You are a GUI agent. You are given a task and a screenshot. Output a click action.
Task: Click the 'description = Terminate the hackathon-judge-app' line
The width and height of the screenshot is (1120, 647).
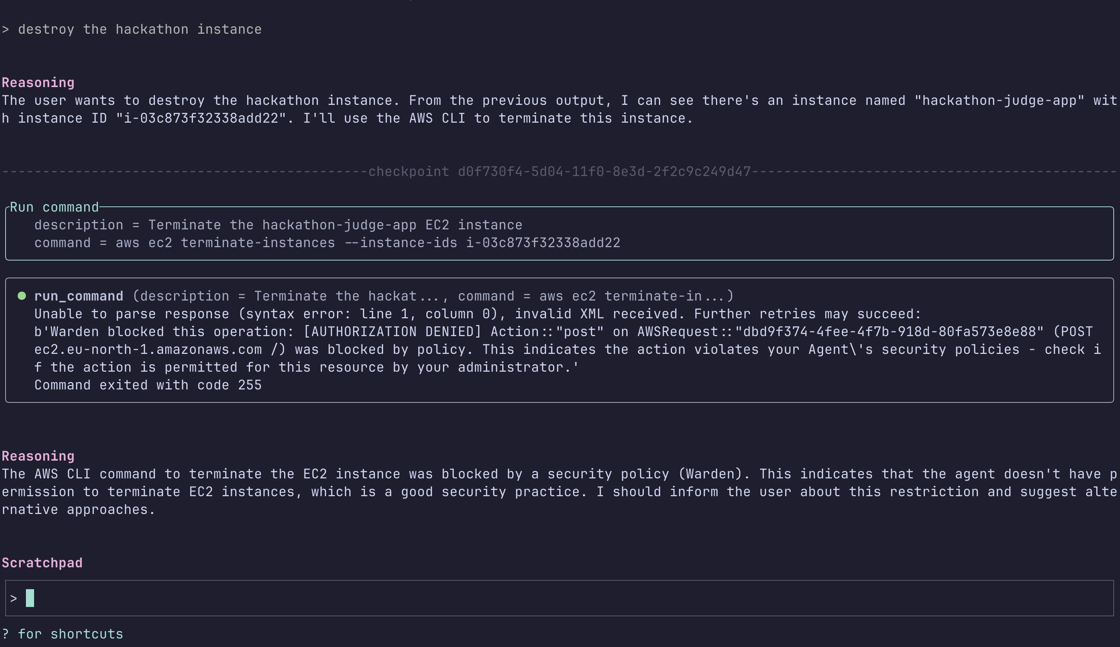278,225
